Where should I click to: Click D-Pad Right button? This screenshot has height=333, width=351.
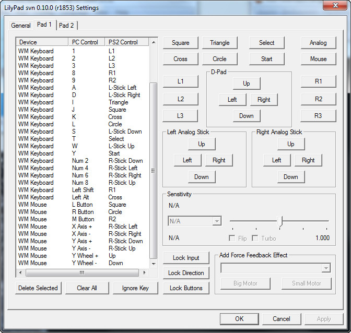click(x=264, y=100)
